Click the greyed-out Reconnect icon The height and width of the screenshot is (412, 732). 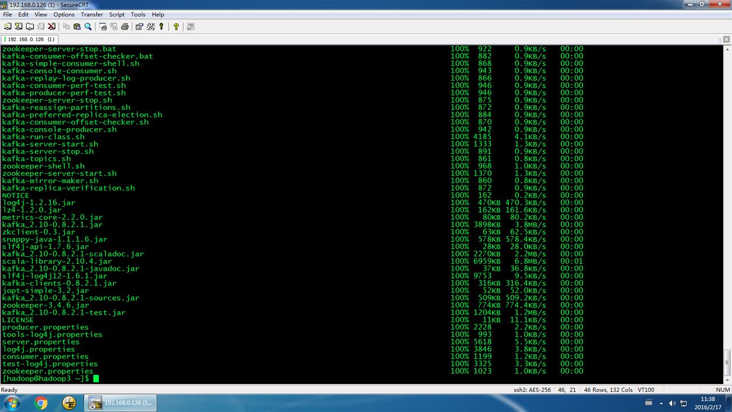[40, 26]
